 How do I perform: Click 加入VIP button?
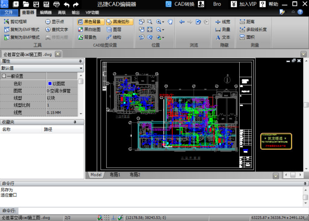244,4
